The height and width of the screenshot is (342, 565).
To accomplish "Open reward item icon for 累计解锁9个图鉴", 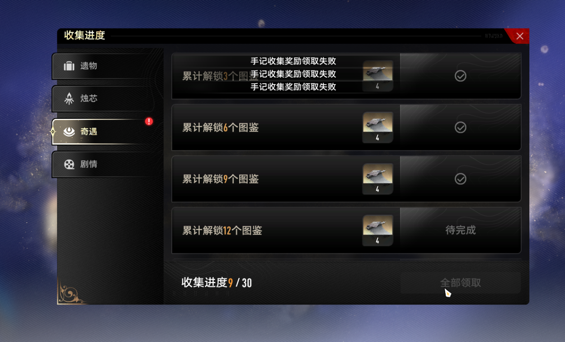I will point(377,179).
